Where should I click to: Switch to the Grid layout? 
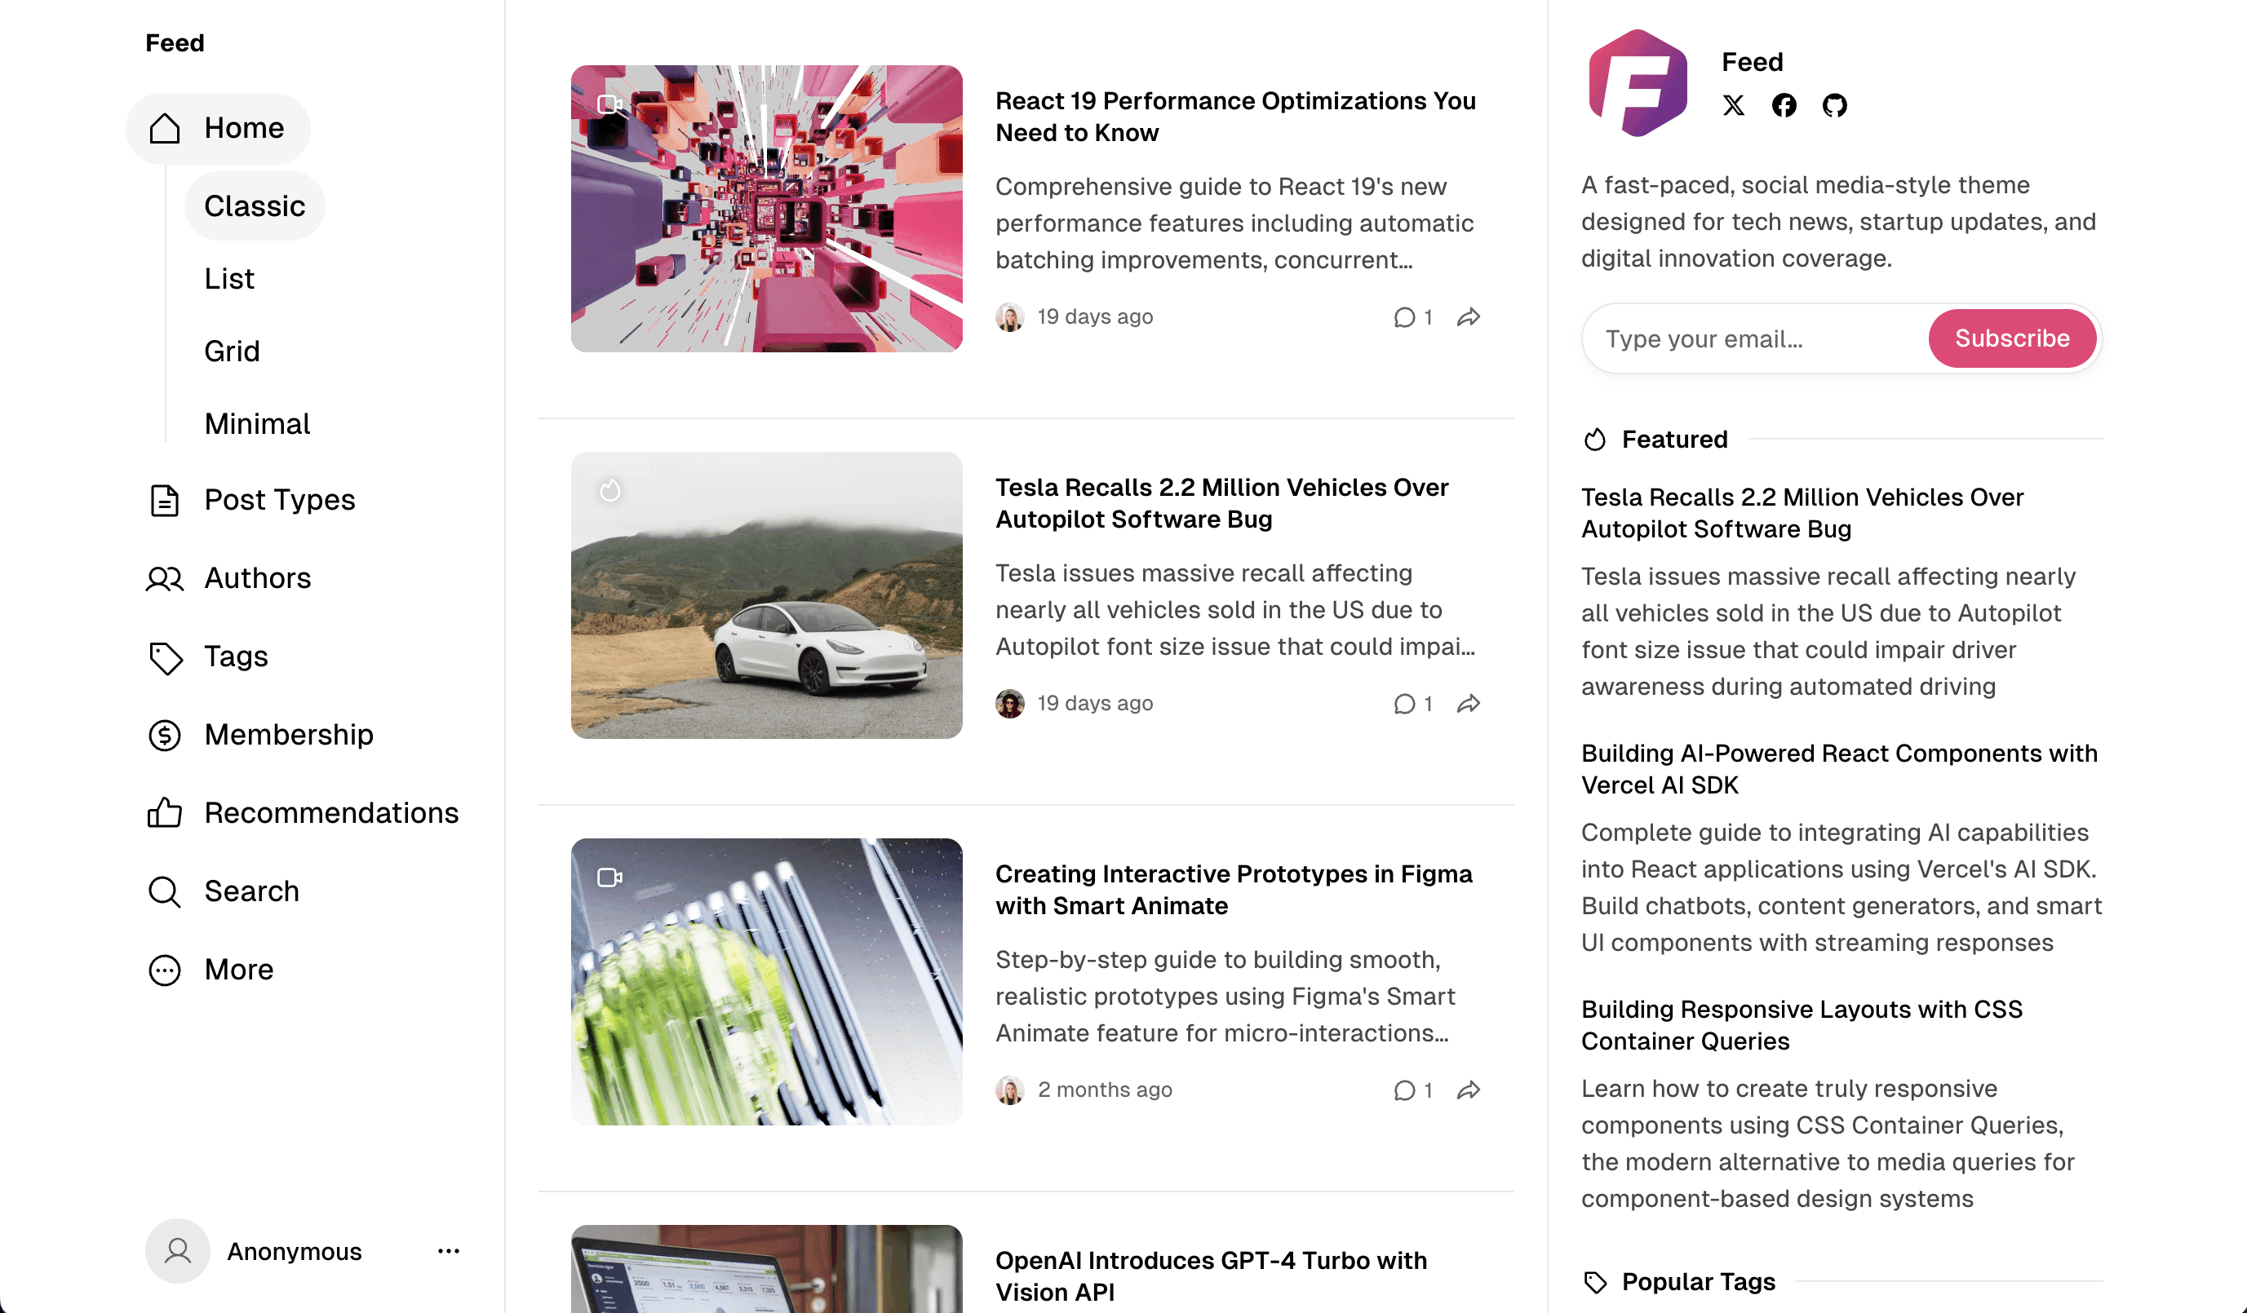pos(232,351)
